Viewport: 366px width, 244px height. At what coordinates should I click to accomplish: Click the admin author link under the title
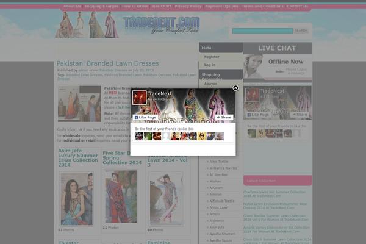coord(84,70)
